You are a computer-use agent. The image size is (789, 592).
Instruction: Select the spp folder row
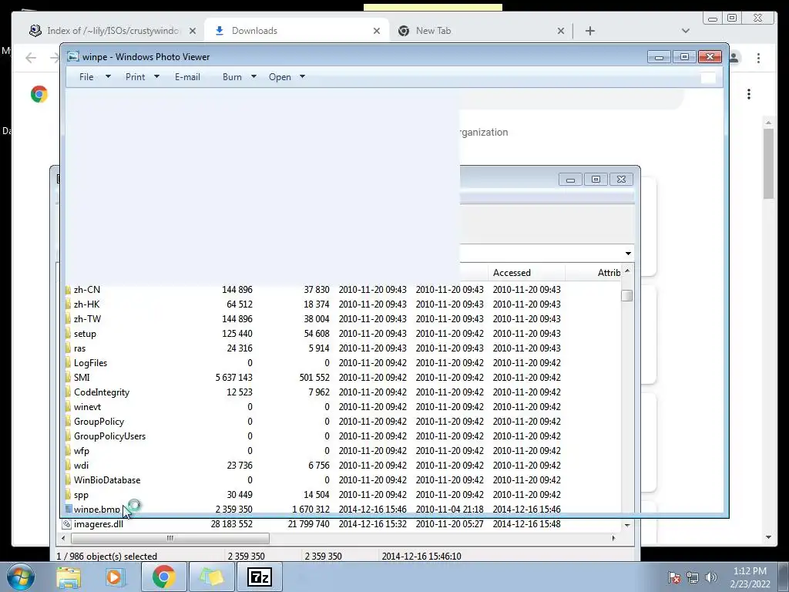coord(342,494)
